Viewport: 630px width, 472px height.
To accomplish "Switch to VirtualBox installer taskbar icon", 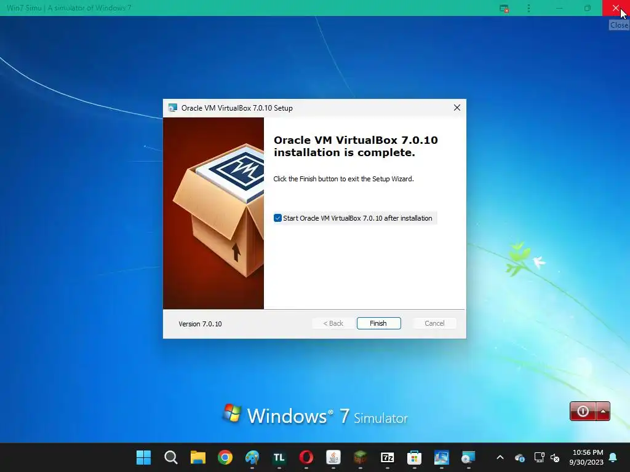I will click(x=468, y=457).
